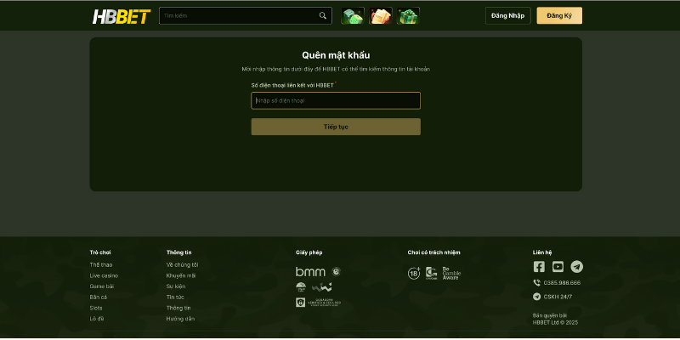Click the bmm license logo
680x340 pixels.
tap(310, 271)
